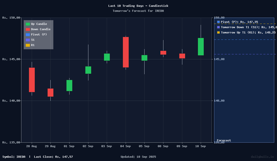The width and height of the screenshot is (277, 161).
Task: Select the 02 Sep green candle
Action: (x=88, y=70)
